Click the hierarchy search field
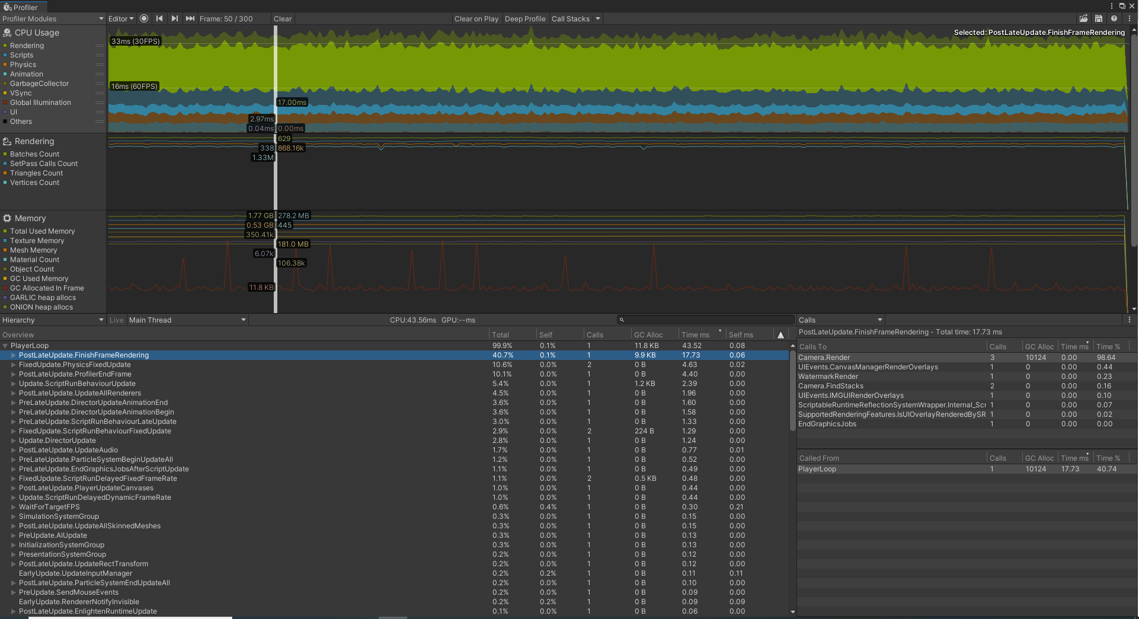Screen dimensions: 1139x619 pyautogui.click(x=705, y=320)
